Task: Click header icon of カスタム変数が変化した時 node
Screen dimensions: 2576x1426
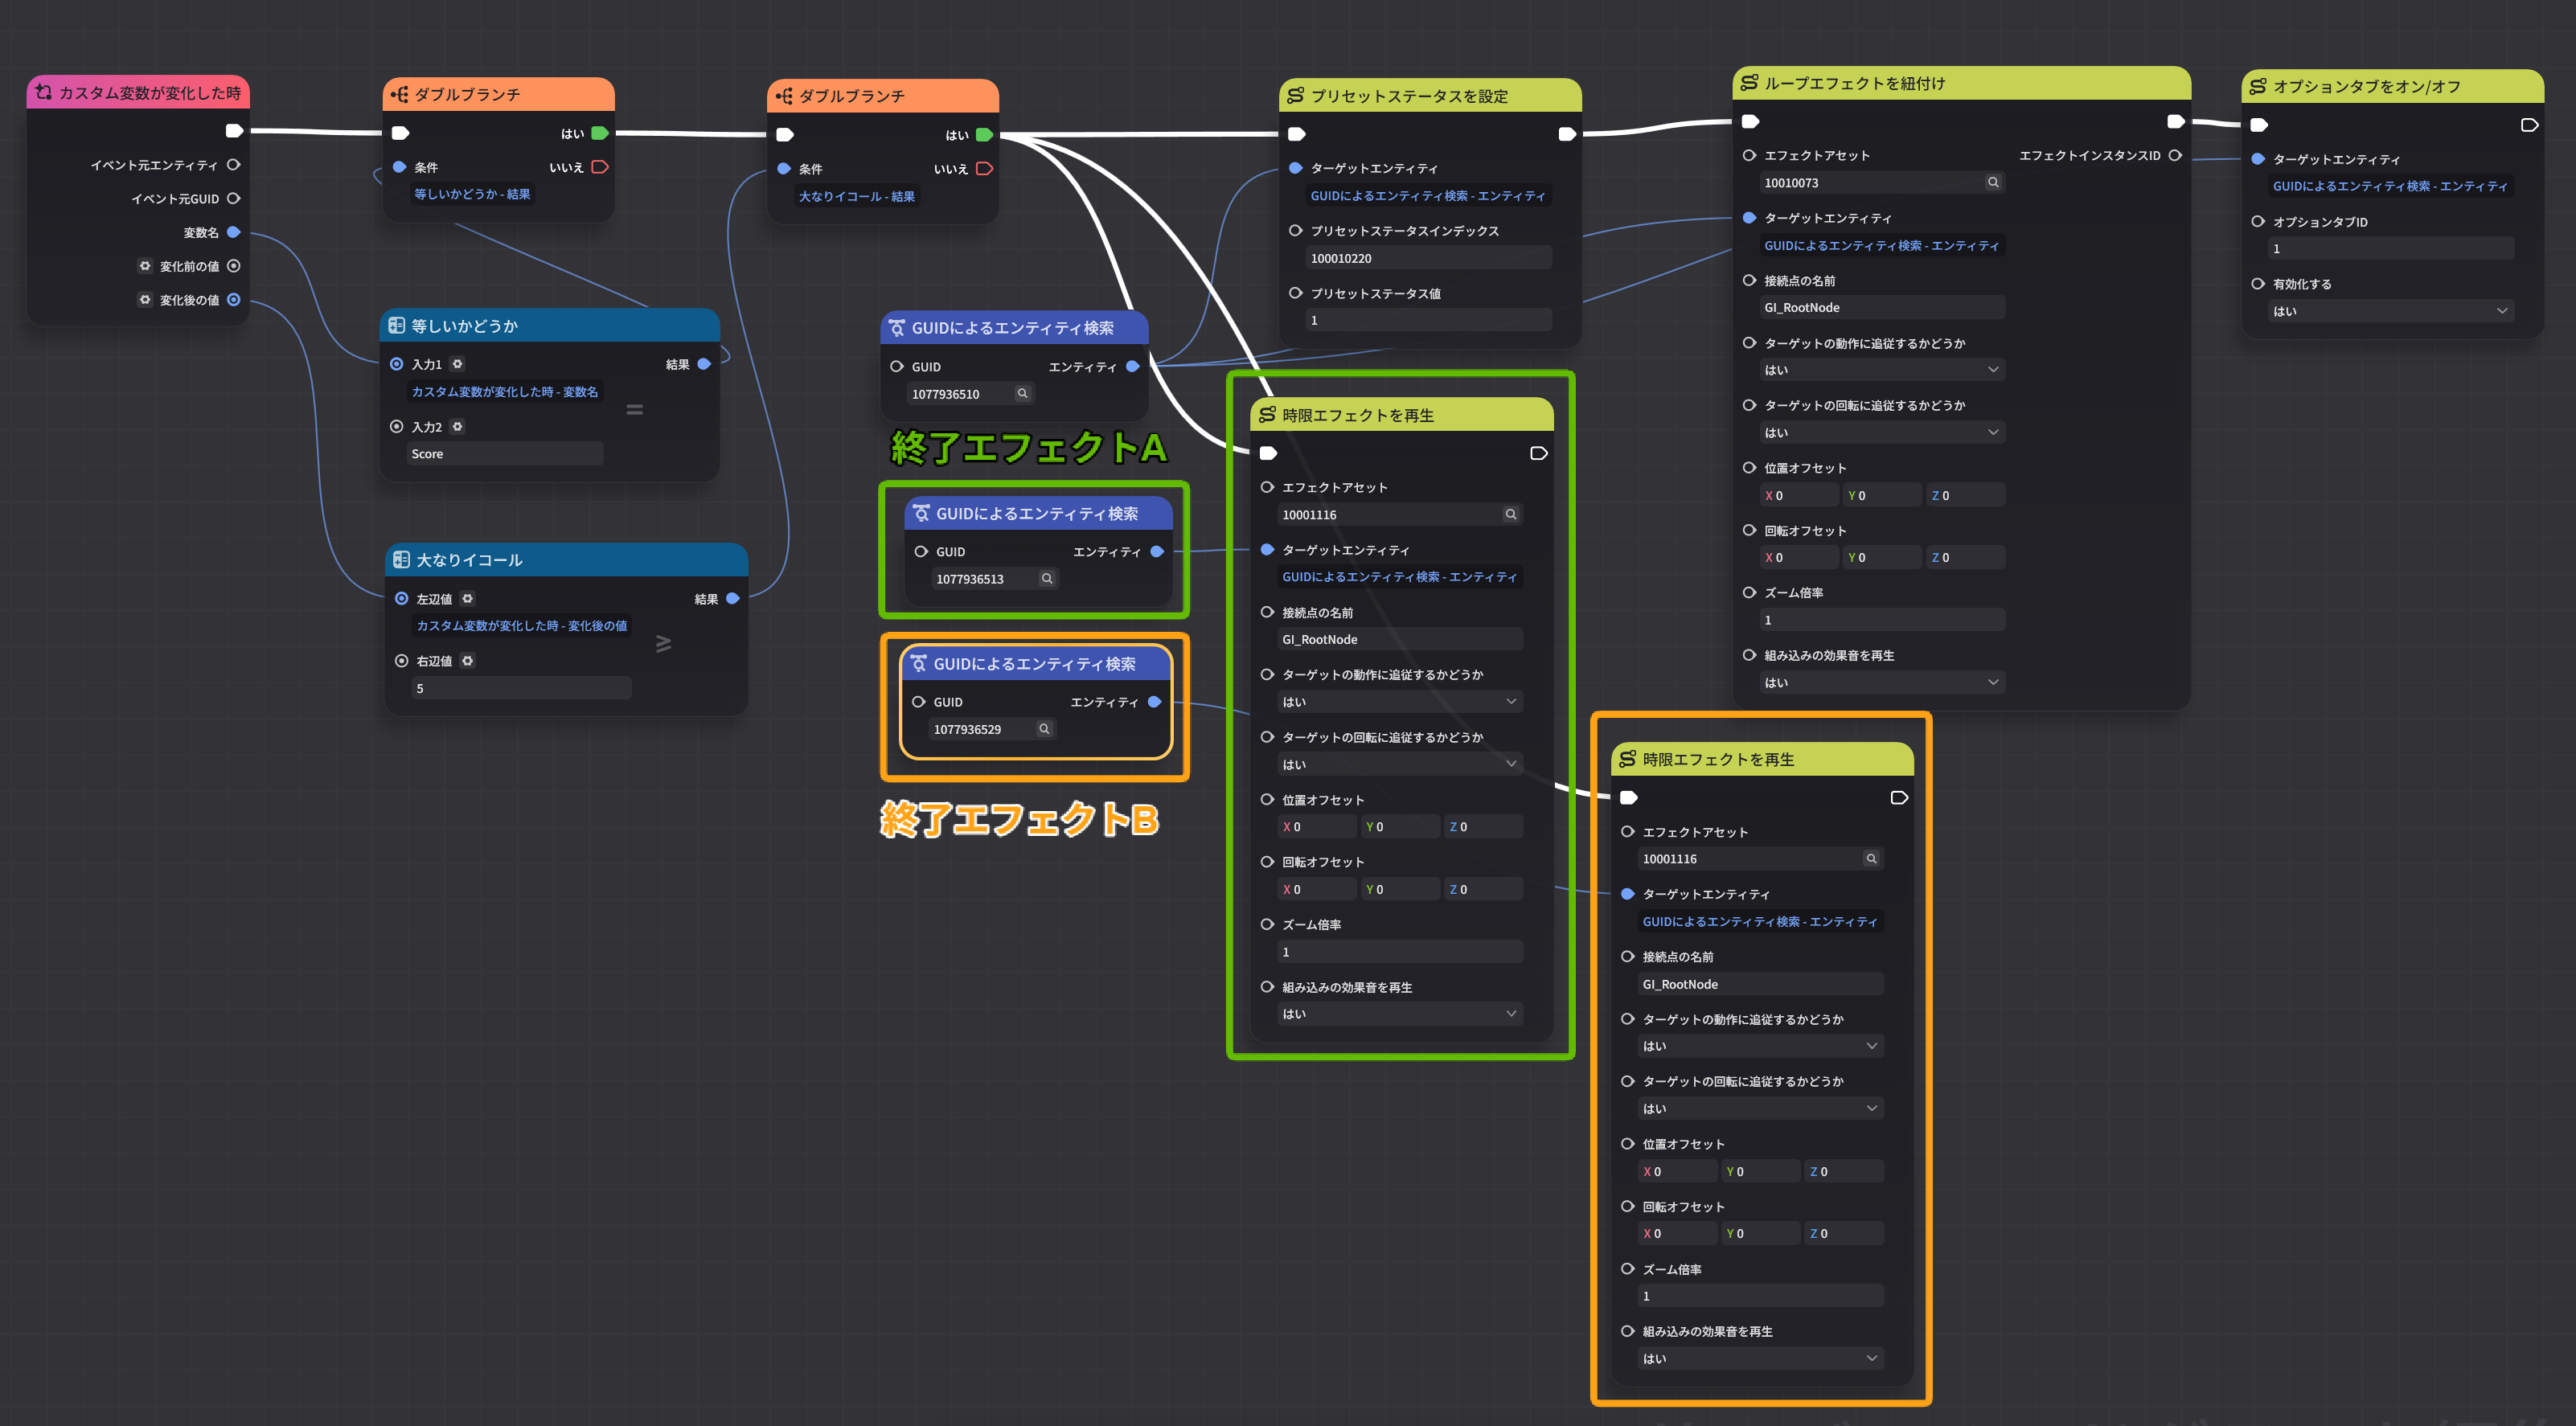Action: point(44,92)
